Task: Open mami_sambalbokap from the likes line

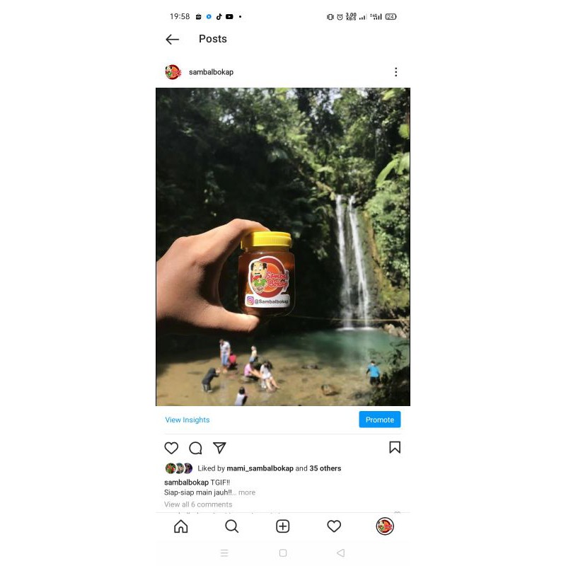Action: pyautogui.click(x=260, y=468)
